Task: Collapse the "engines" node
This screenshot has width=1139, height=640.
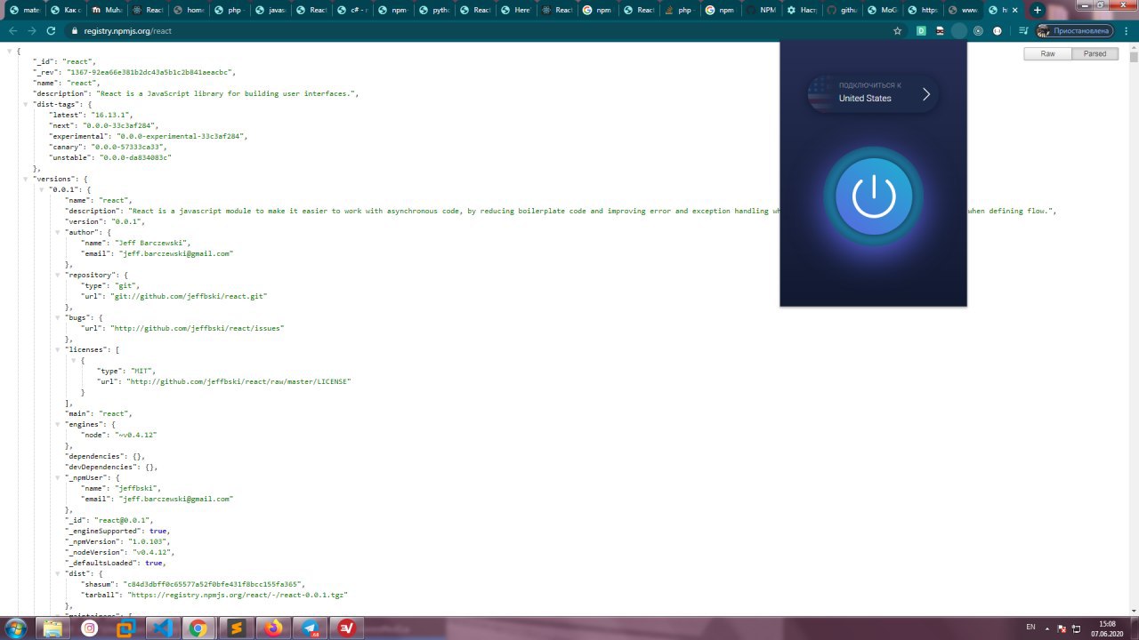Action: [57, 425]
